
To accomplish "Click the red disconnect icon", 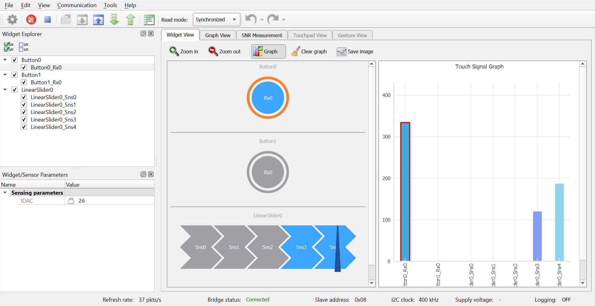I will pyautogui.click(x=31, y=20).
